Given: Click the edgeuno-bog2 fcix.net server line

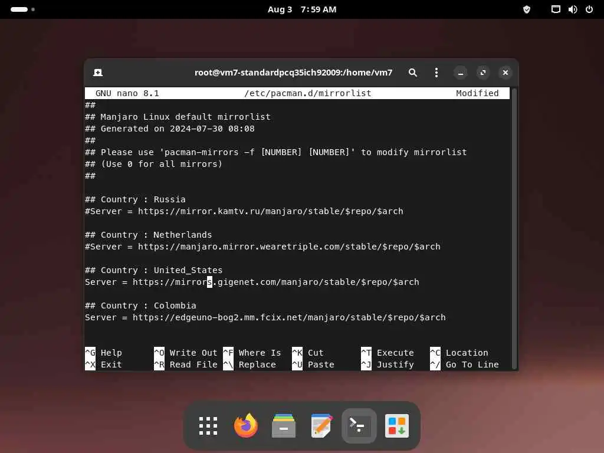Looking at the screenshot, I should click(x=265, y=317).
